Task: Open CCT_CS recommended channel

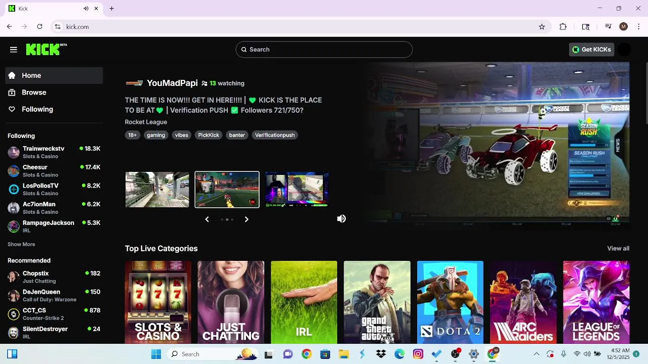Action: coord(54,314)
